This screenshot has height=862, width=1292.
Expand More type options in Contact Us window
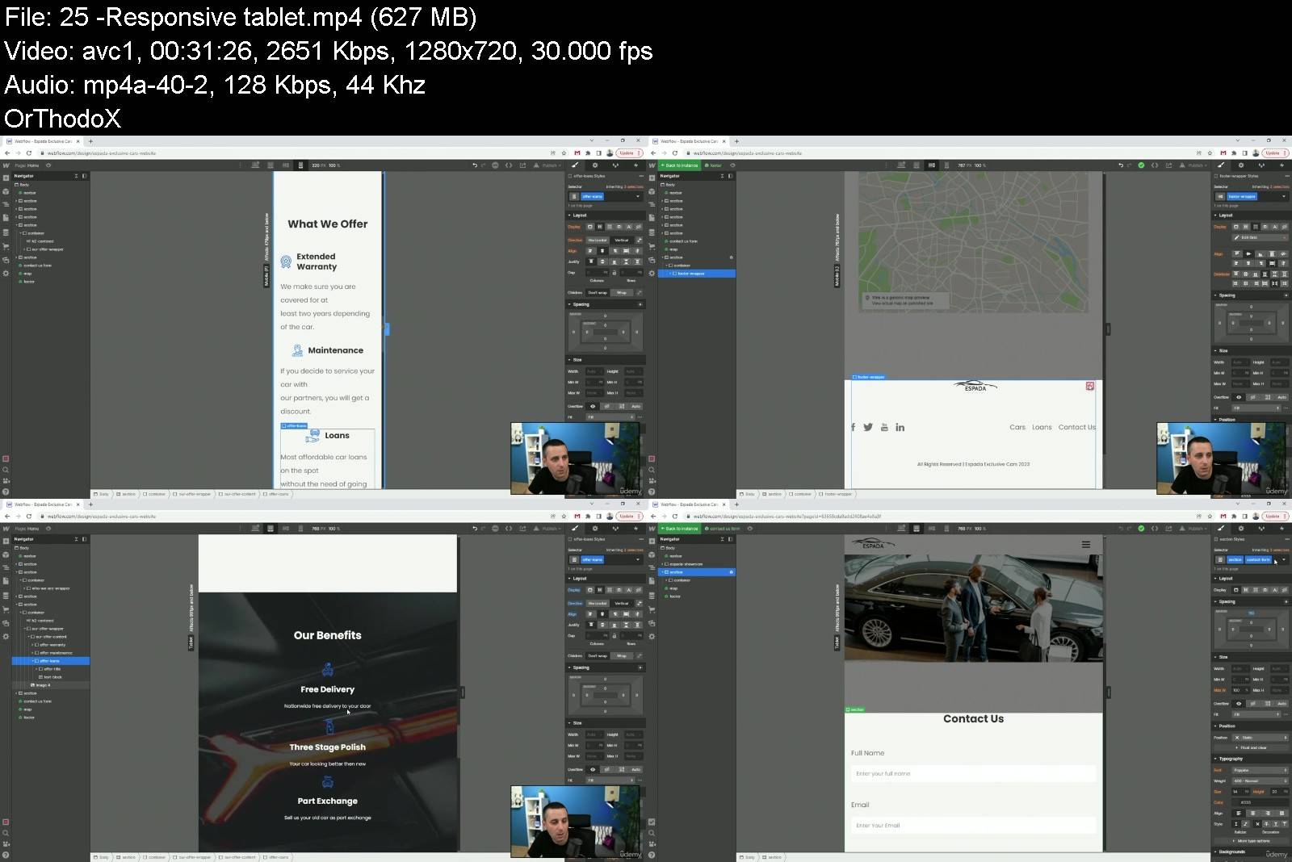[x=1252, y=840]
